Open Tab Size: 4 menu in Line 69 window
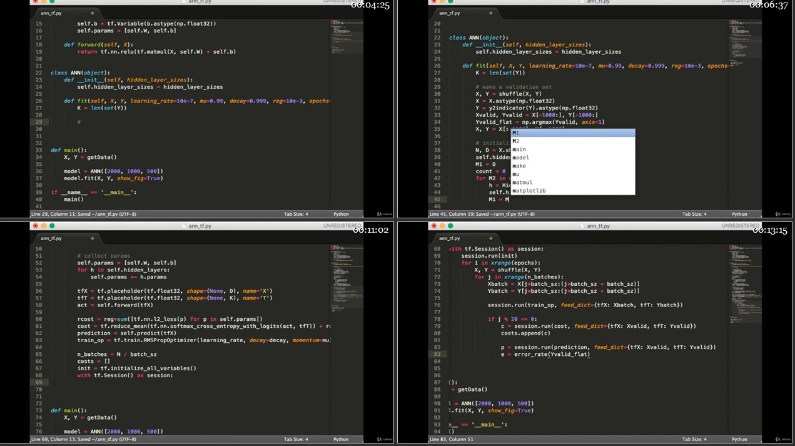The height and width of the screenshot is (446, 795). (x=296, y=439)
